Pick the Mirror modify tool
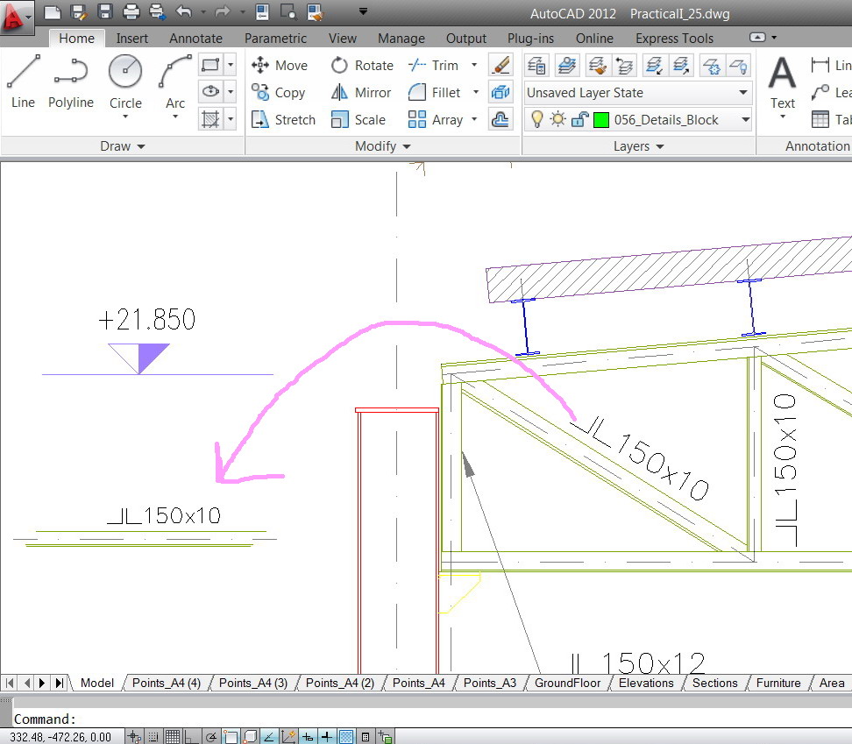This screenshot has width=852, height=744. 361,93
